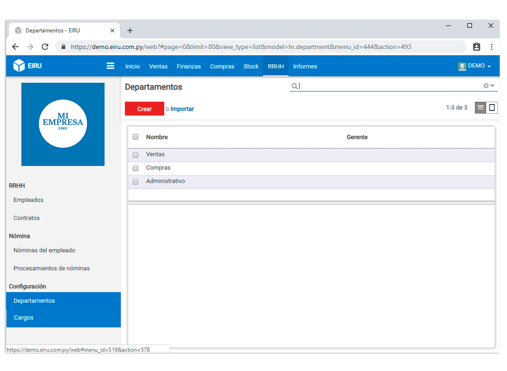Switch to list view icon
This screenshot has height=371, width=507.
click(481, 107)
